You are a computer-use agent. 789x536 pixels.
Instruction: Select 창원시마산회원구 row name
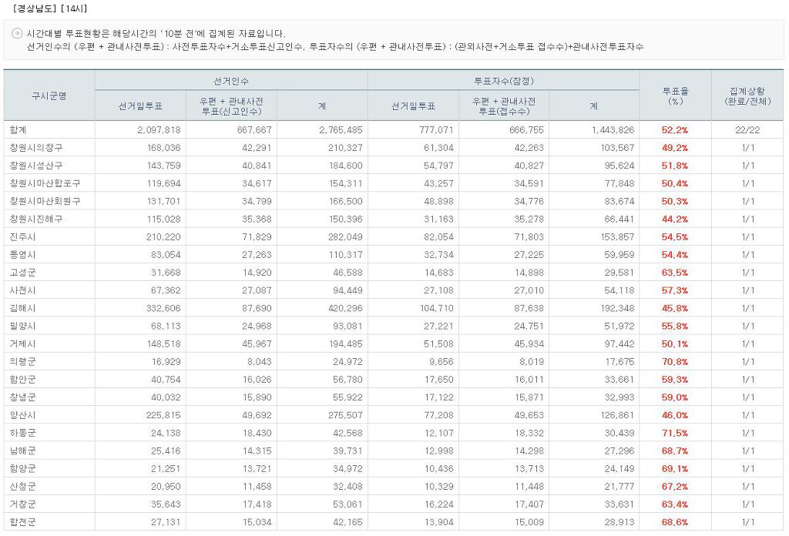(45, 201)
